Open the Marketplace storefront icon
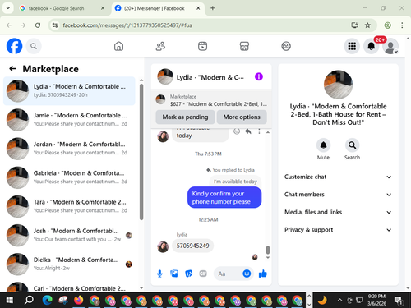 point(244,46)
